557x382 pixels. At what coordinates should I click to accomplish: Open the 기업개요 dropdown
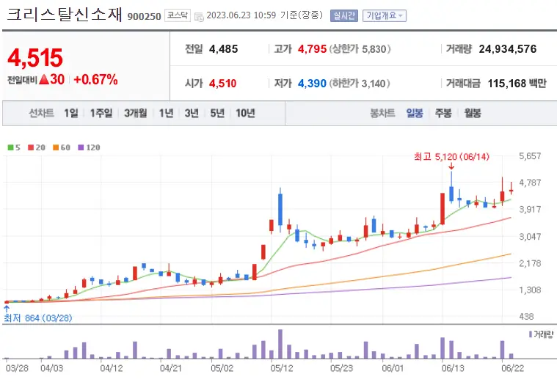(385, 15)
